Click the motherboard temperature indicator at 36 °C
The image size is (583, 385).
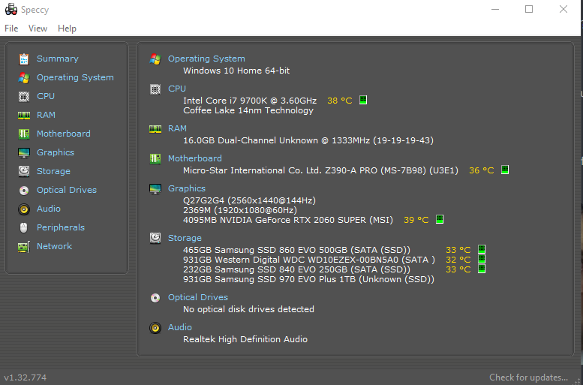pos(505,170)
